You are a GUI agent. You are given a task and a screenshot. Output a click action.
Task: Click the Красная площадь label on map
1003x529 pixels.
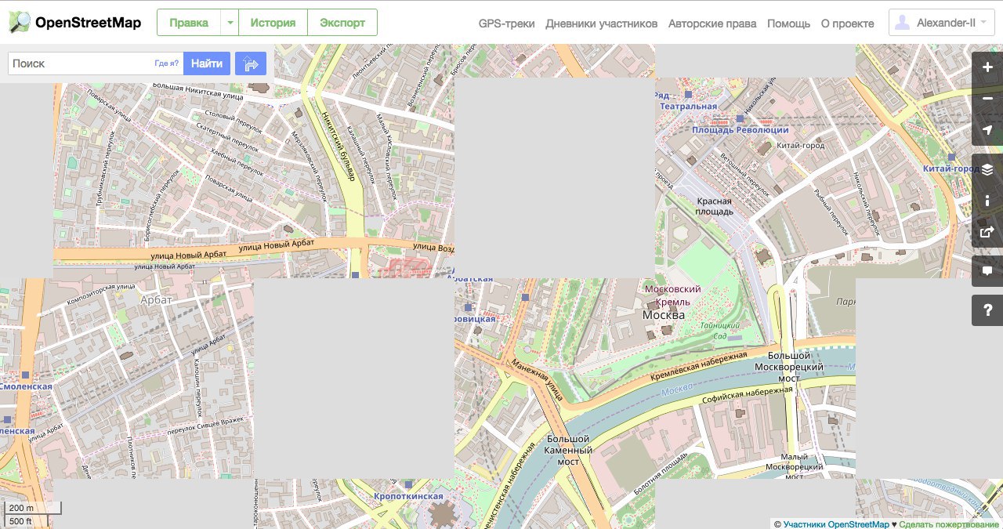pyautogui.click(x=715, y=206)
